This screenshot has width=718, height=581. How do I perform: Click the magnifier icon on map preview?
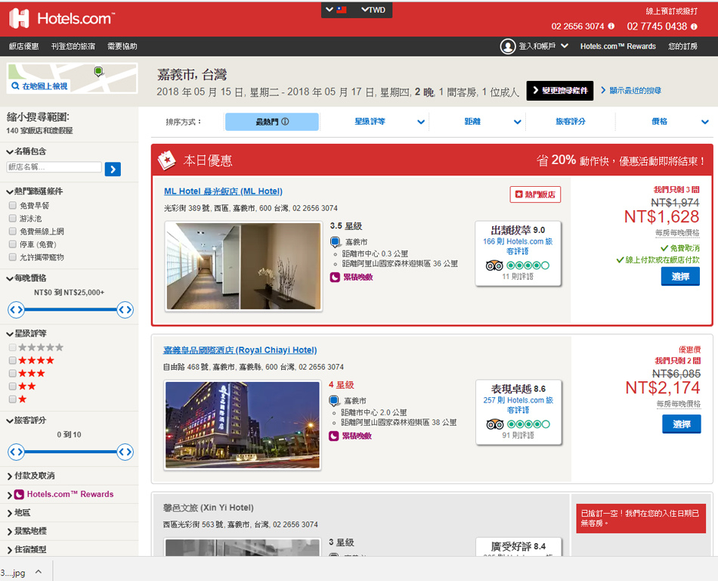pos(16,85)
